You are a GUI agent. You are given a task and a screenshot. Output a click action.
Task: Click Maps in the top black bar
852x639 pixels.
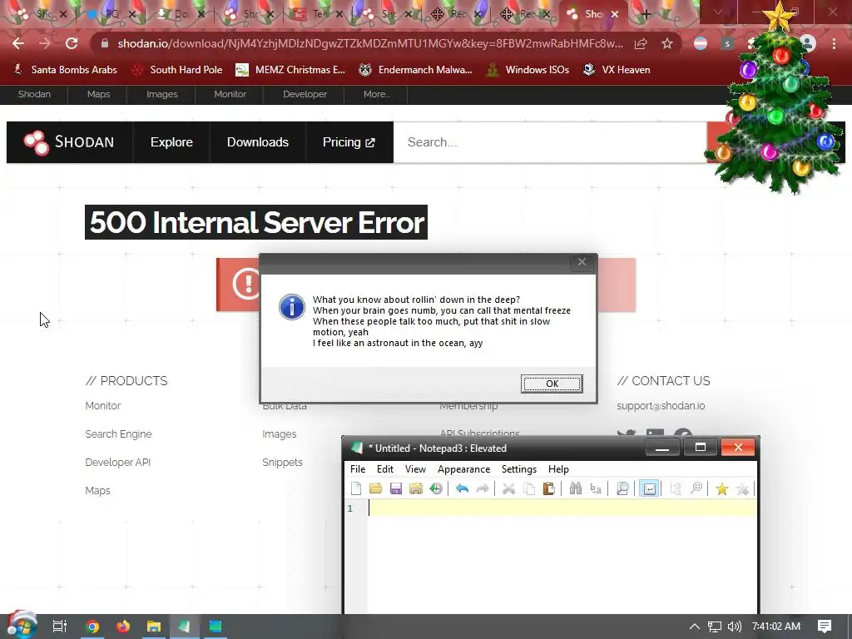[x=98, y=94]
